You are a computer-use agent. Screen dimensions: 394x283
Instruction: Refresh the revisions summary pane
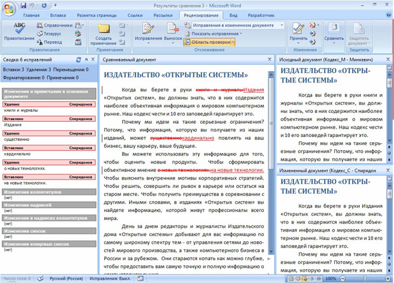[78, 60]
